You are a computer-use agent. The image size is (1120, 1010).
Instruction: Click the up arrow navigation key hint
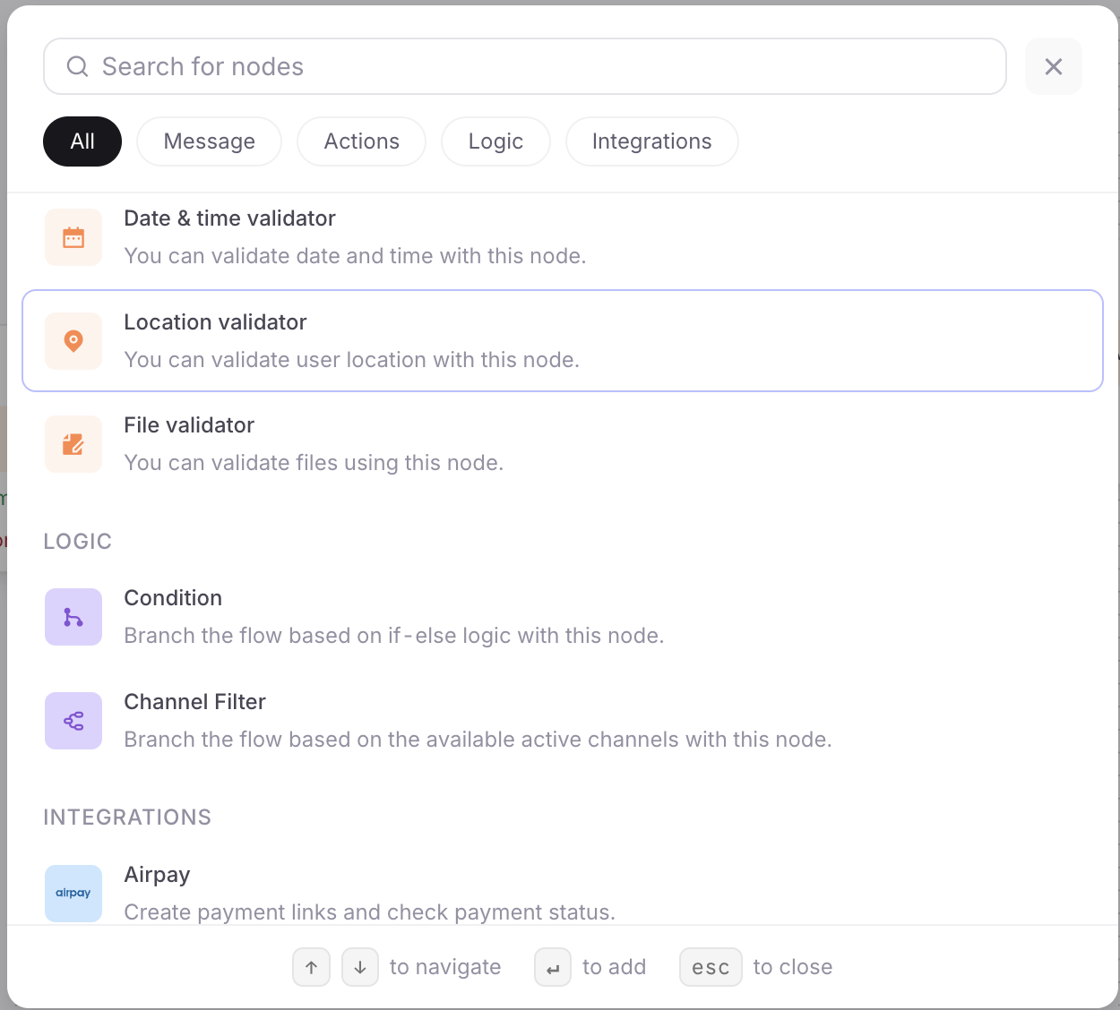(312, 967)
